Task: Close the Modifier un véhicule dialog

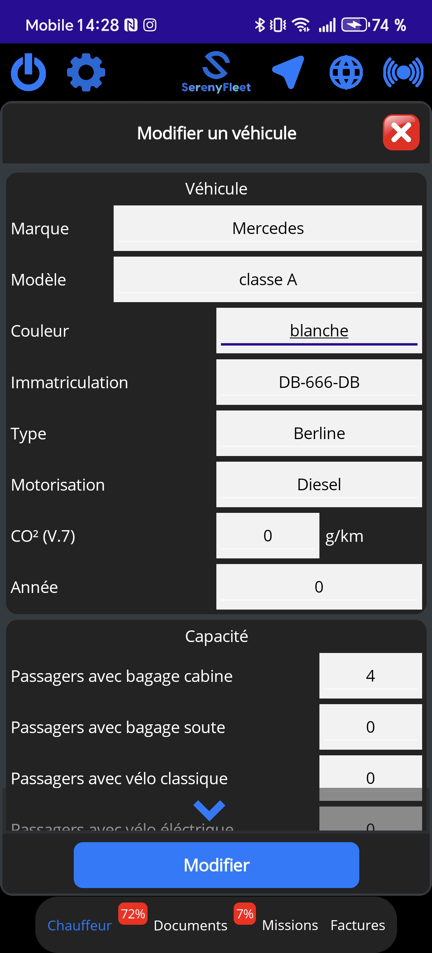Action: click(x=401, y=132)
